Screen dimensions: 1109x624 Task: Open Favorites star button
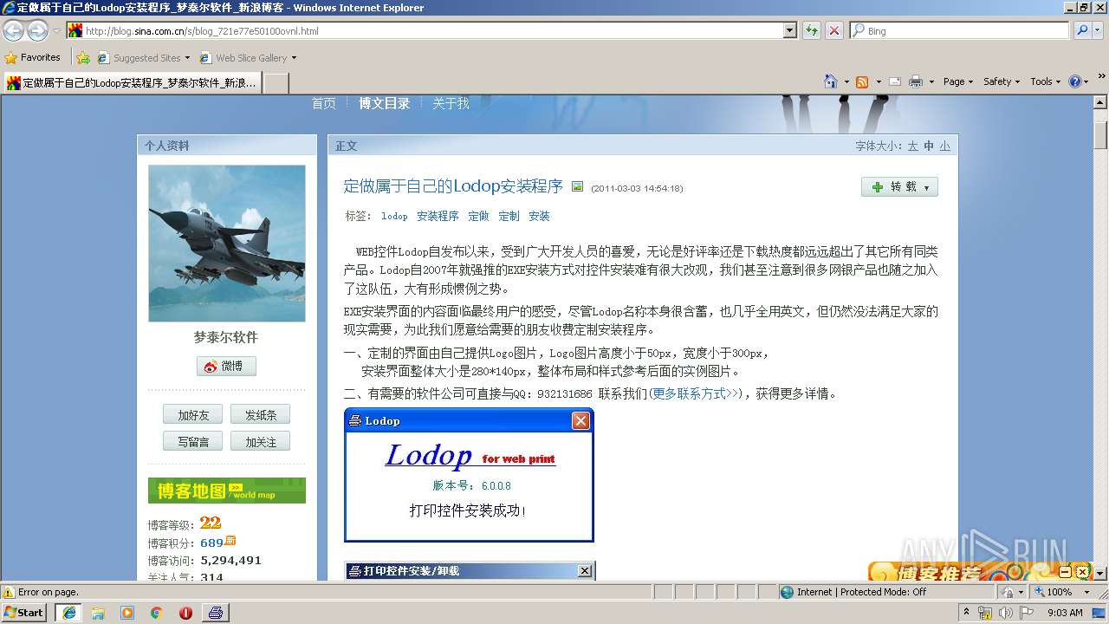click(x=33, y=57)
